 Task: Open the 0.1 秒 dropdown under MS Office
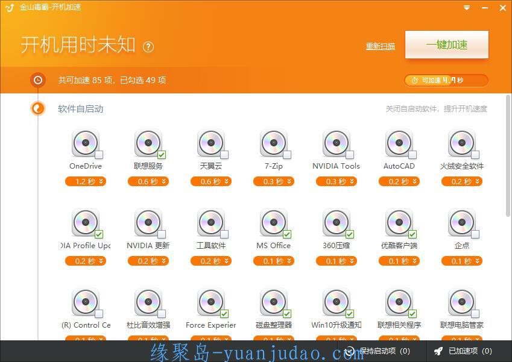pos(274,261)
